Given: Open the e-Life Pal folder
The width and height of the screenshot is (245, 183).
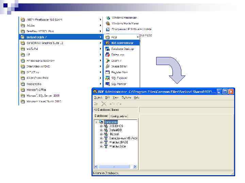Looking at the screenshot, I should pos(61,49).
